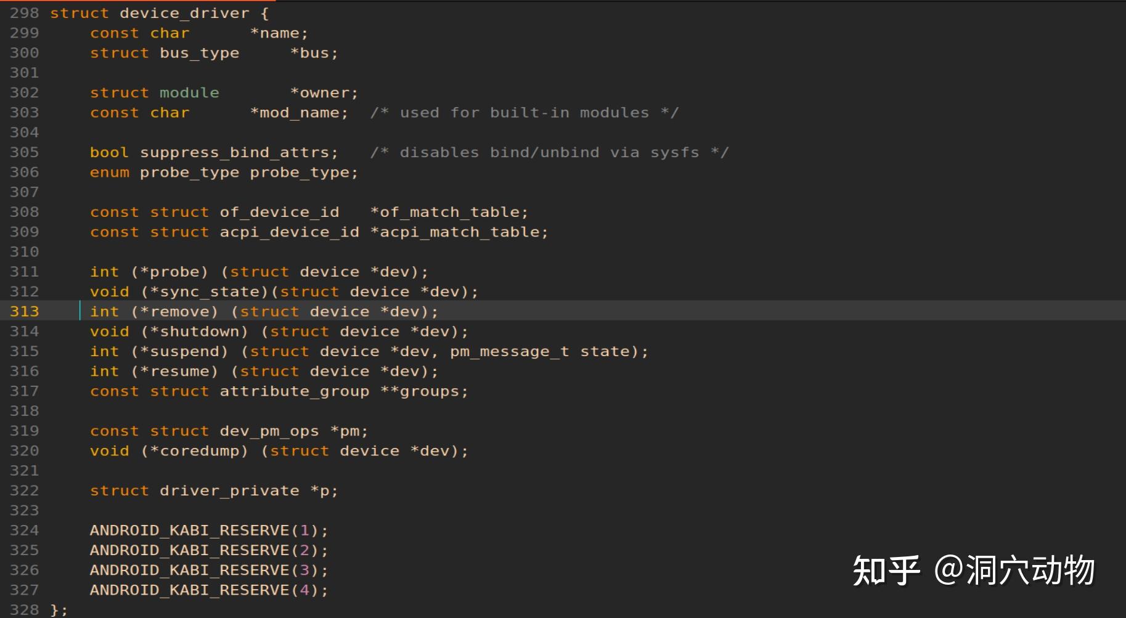This screenshot has height=618, width=1126.
Task: Click '**groups;' on line 317
Action: click(424, 391)
